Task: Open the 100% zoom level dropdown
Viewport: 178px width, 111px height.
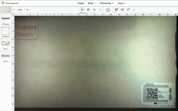Action: [21, 10]
